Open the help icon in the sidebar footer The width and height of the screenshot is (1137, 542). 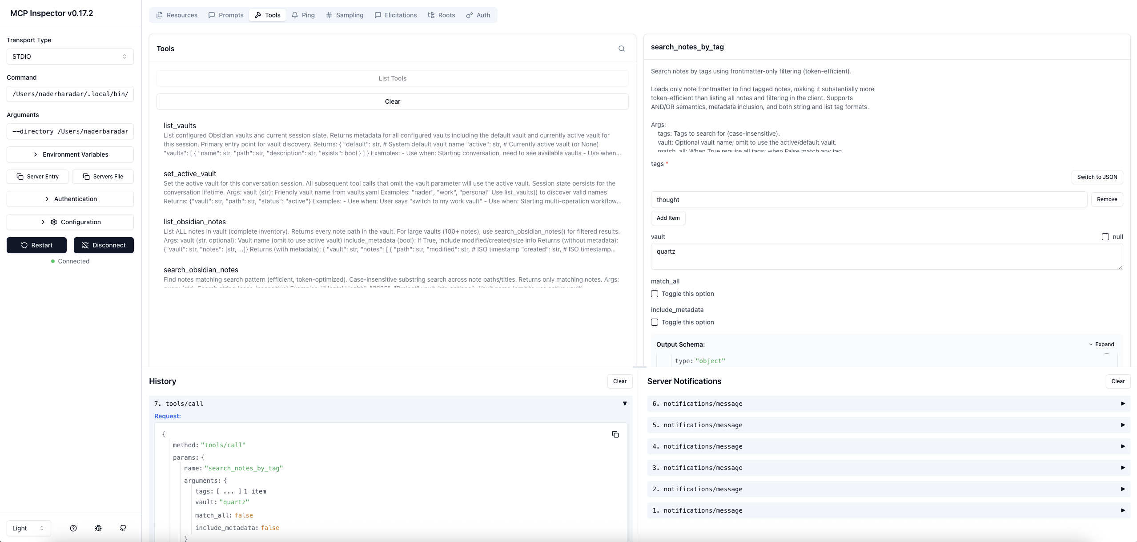pyautogui.click(x=73, y=528)
